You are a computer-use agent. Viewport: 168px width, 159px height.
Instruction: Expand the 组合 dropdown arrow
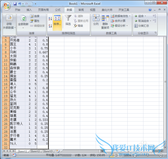[145, 16]
